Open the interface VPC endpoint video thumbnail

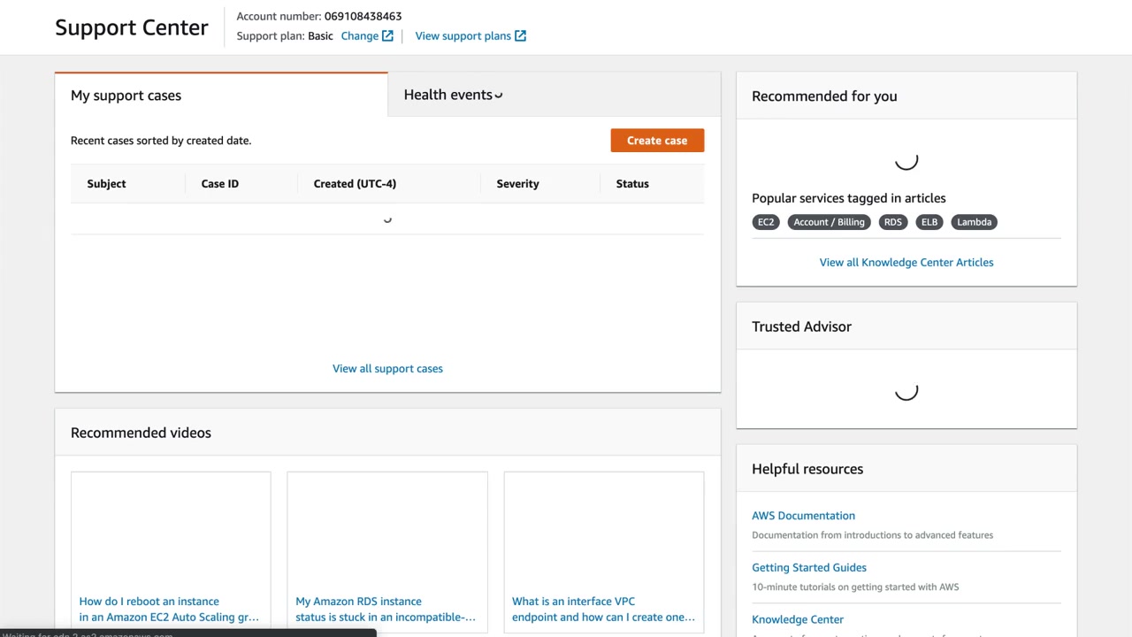(x=604, y=529)
